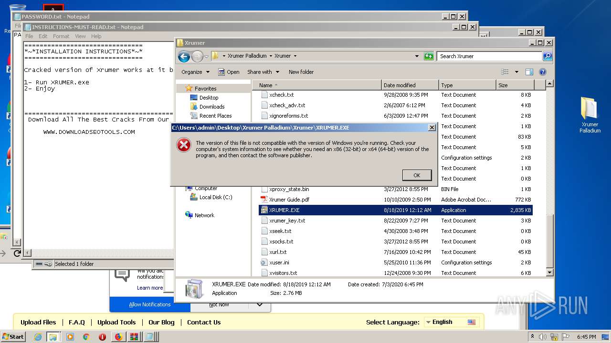The width and height of the screenshot is (611, 343).
Task: Open Downloads in the navigation pane
Action: (212, 107)
